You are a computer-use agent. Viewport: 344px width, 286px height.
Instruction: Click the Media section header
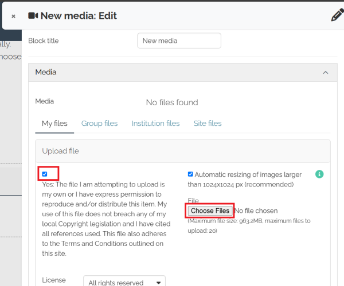[183, 73]
